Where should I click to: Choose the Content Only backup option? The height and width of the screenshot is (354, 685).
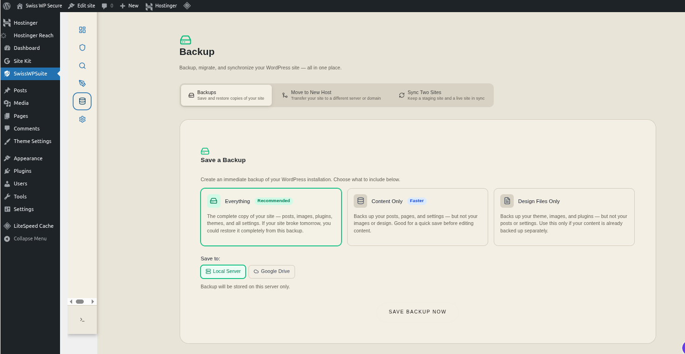417,217
